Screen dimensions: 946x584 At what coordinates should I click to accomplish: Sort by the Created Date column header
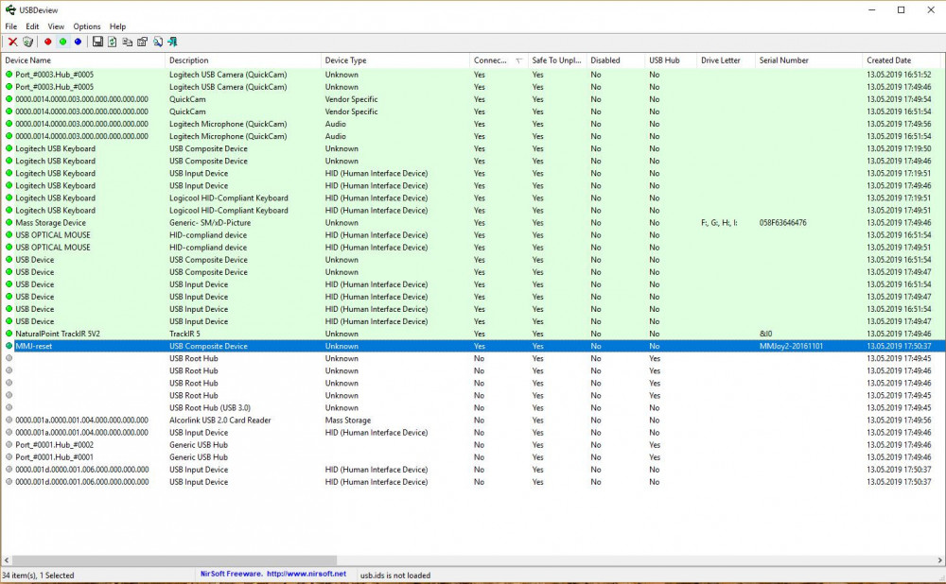pyautogui.click(x=889, y=60)
